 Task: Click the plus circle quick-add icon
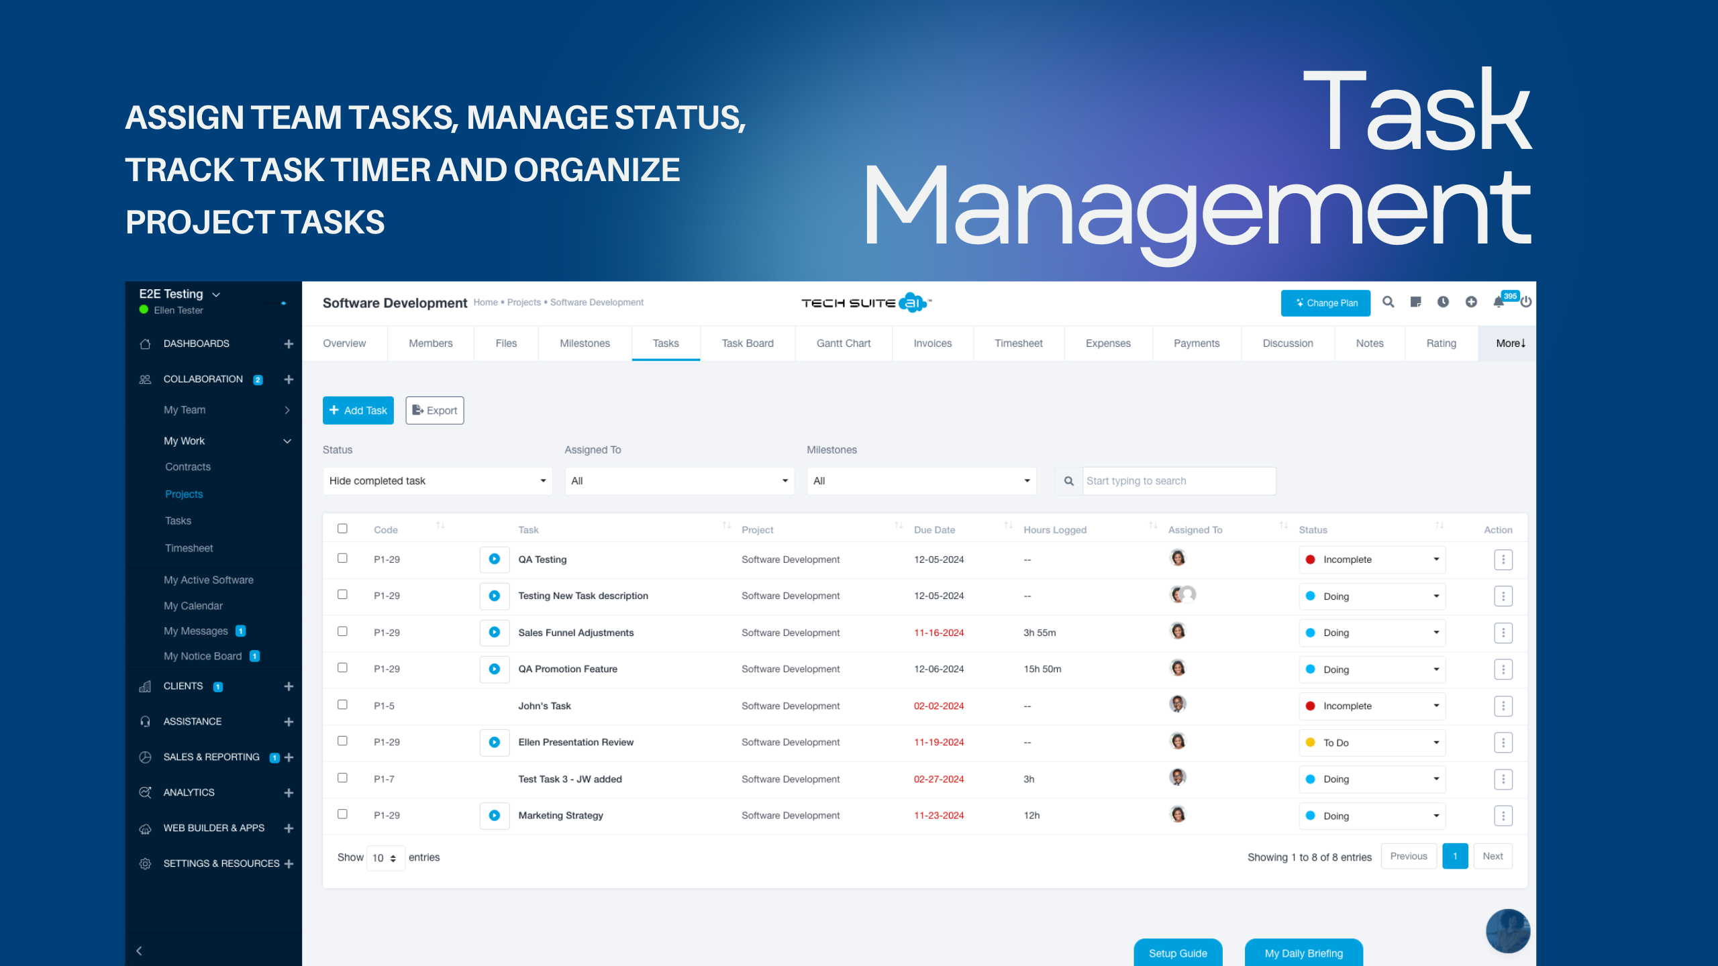pos(1471,303)
